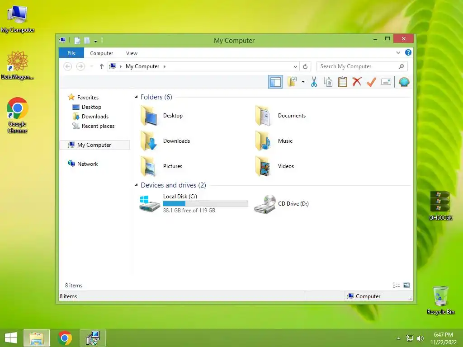Click the orange checkmark Properties icon

pyautogui.click(x=371, y=82)
